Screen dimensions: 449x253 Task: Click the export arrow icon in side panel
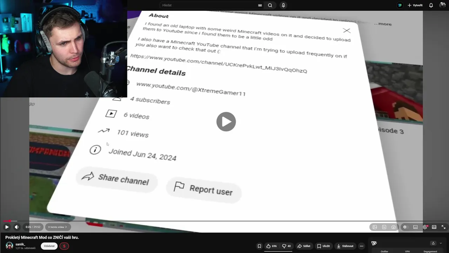(x=433, y=243)
